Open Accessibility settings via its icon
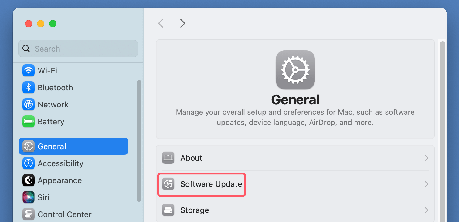Screen dimensions: 459x222 coord(28,163)
